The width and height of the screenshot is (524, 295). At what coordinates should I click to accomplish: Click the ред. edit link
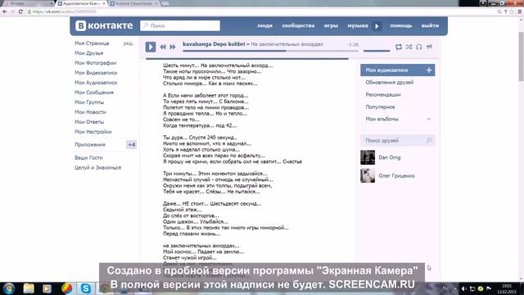129,43
